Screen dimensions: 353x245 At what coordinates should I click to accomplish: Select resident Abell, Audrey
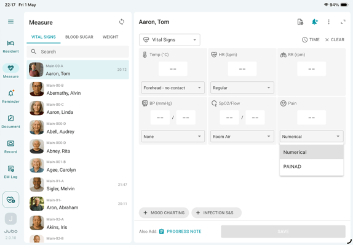click(x=77, y=127)
